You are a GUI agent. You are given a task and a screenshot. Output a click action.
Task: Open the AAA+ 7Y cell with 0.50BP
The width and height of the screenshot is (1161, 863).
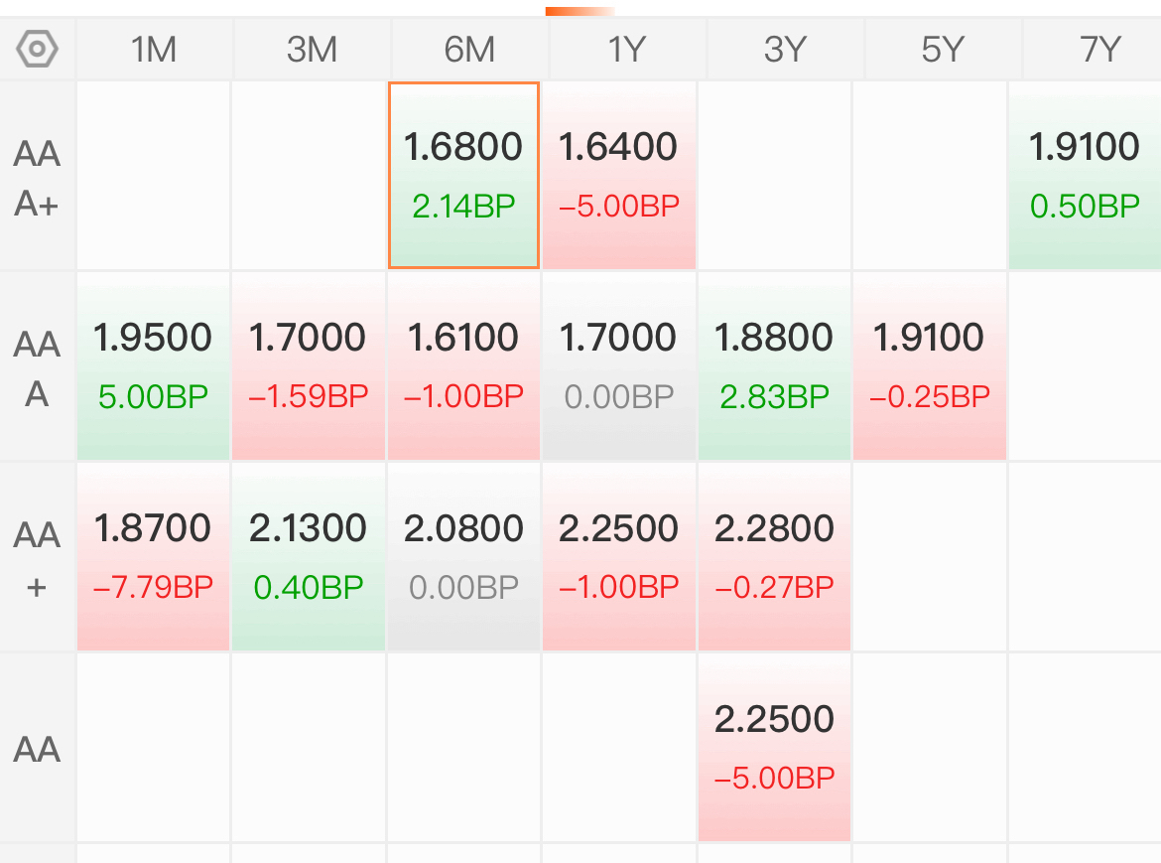click(x=1085, y=176)
